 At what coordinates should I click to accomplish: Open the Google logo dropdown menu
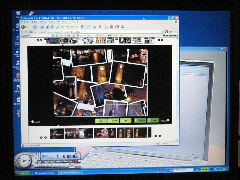[25, 36]
